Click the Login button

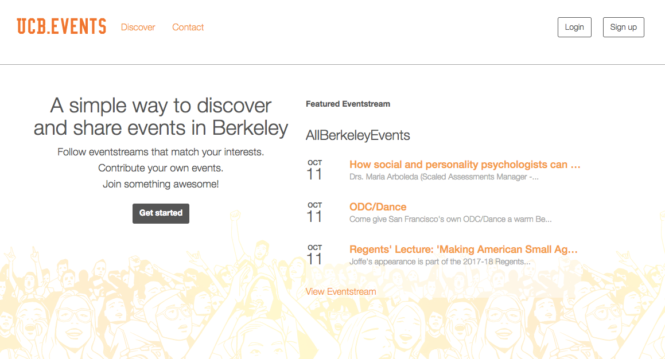tap(574, 27)
